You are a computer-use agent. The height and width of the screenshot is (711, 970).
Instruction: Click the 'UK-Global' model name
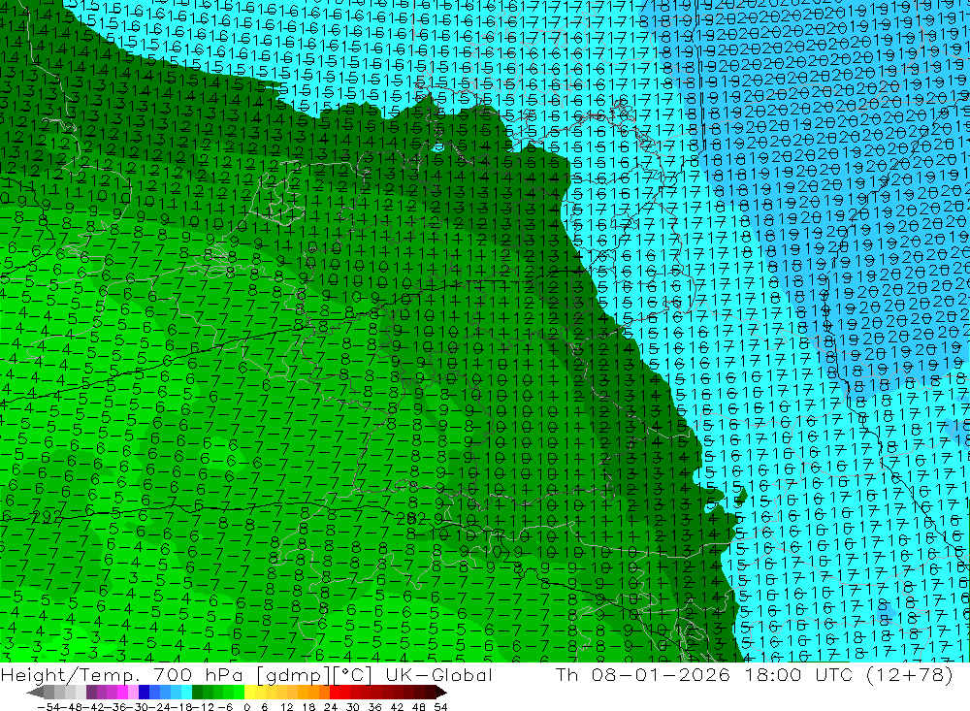438,674
